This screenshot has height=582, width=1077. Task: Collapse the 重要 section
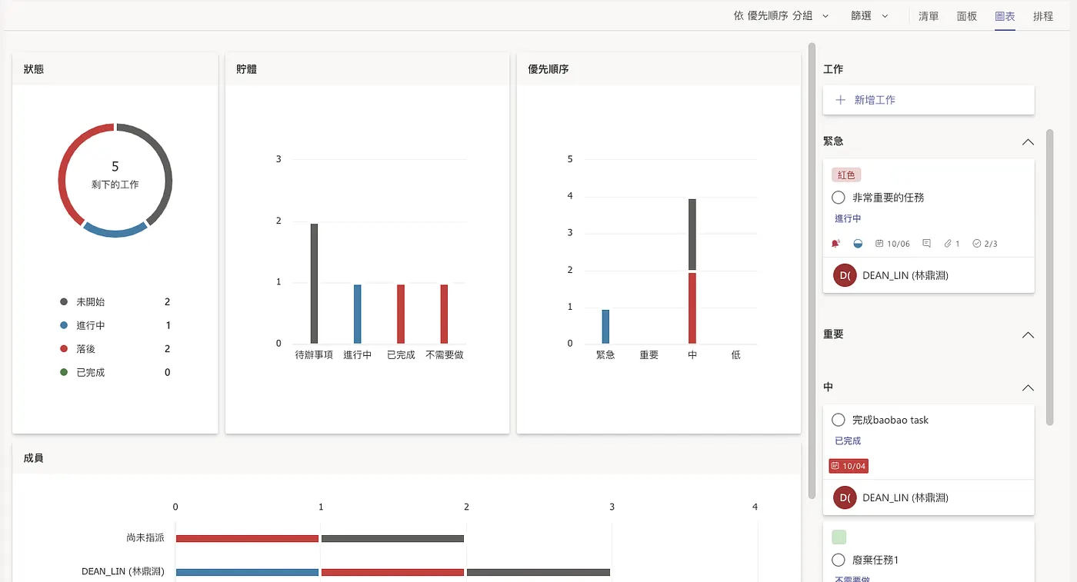1028,335
